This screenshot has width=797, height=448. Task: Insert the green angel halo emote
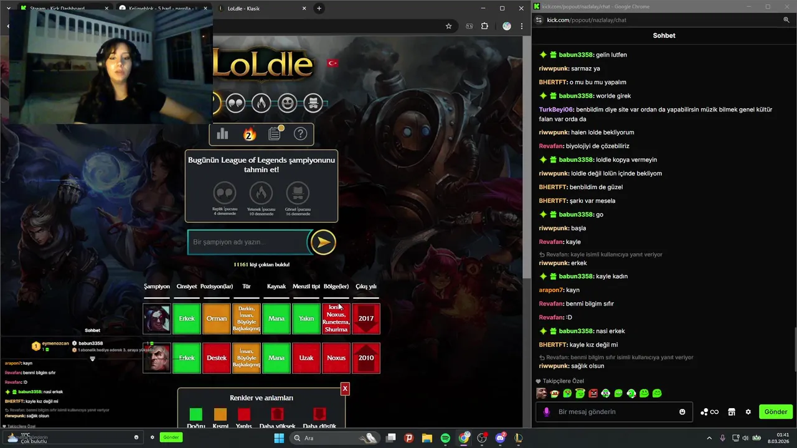point(580,393)
